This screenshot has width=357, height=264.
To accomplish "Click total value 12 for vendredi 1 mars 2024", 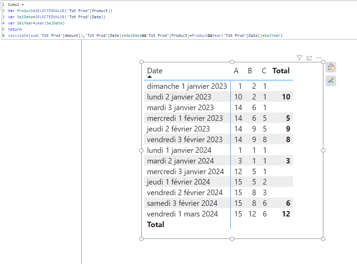I will (286, 214).
